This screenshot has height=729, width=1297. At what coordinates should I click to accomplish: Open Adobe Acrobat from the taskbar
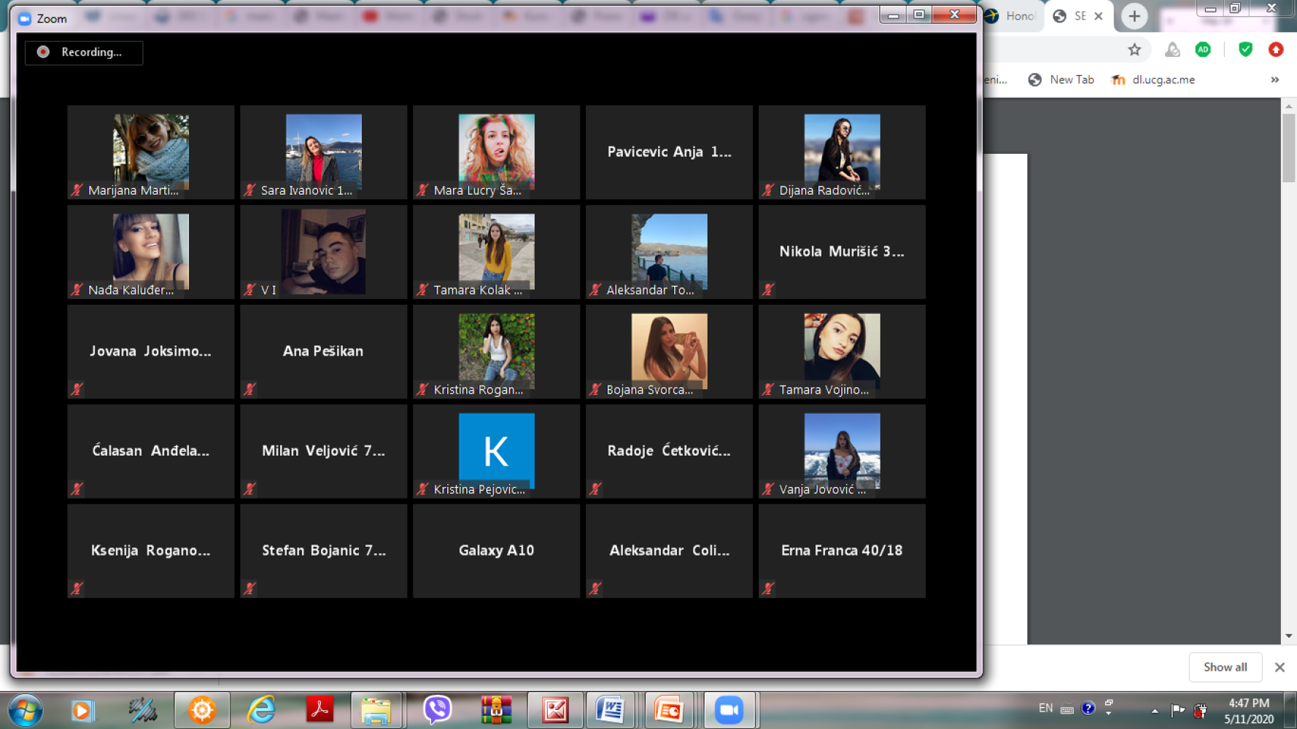(x=320, y=709)
